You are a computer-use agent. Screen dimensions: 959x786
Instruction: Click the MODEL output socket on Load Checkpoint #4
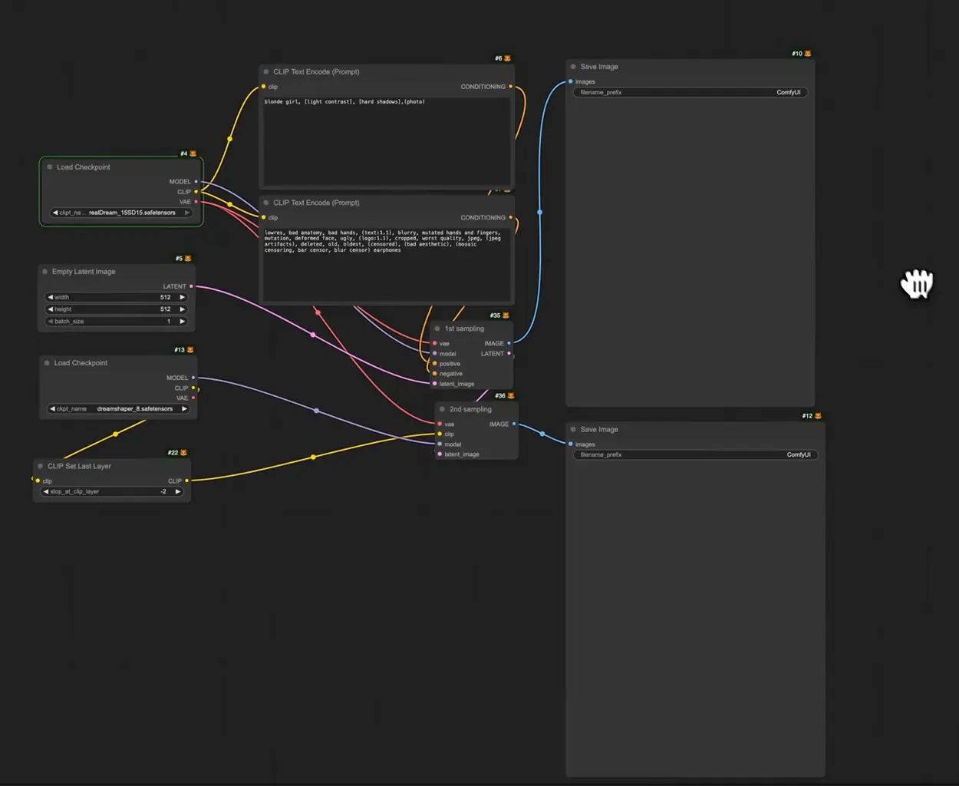196,181
